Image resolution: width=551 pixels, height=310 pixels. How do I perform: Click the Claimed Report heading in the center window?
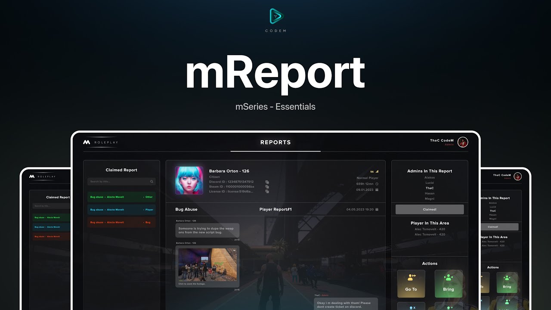(x=121, y=170)
